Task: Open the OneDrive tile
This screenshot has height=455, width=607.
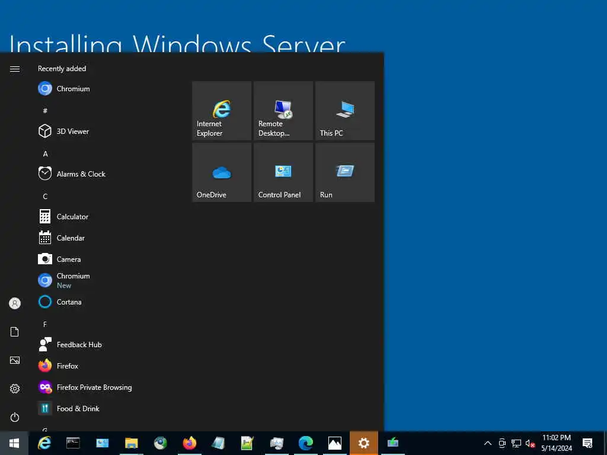Action: (222, 172)
